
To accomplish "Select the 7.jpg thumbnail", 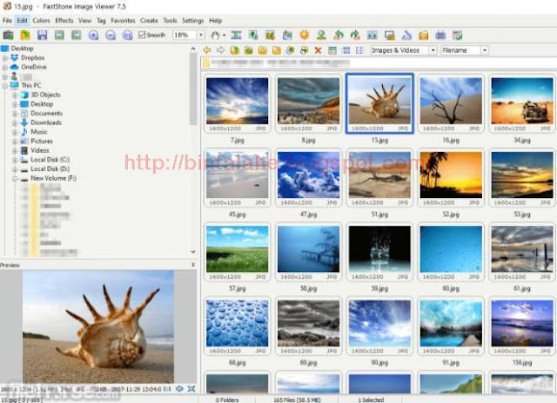I will coord(238,101).
